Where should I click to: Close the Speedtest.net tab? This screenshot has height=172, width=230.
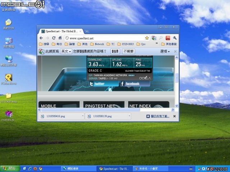coord(80,31)
